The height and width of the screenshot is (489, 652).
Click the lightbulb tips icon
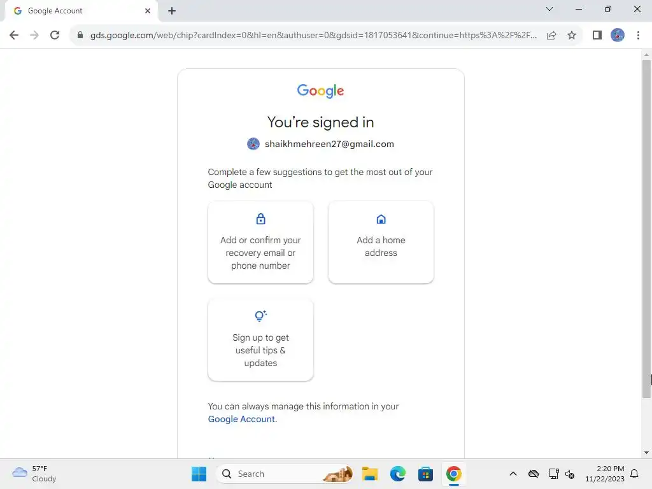260,316
